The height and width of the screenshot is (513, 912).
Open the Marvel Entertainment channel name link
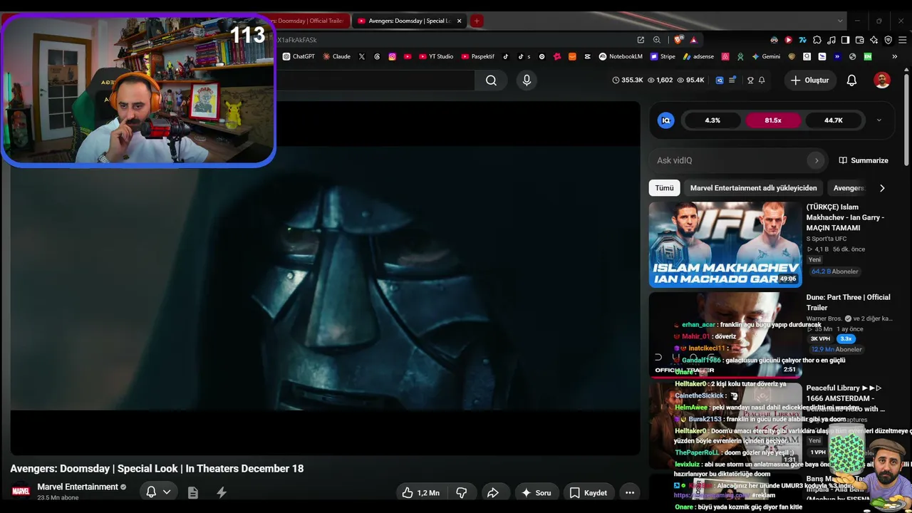[78, 487]
